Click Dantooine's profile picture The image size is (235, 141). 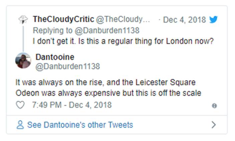coord(23,61)
